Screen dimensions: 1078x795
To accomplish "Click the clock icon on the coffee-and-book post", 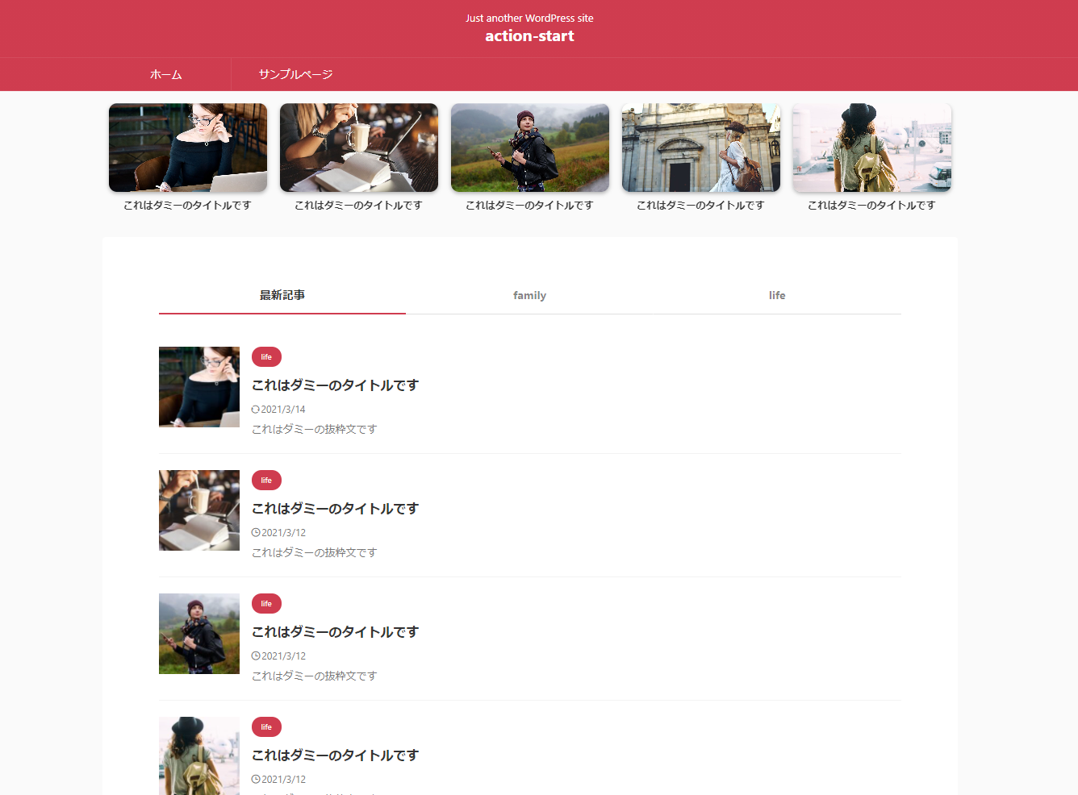I will coord(256,533).
